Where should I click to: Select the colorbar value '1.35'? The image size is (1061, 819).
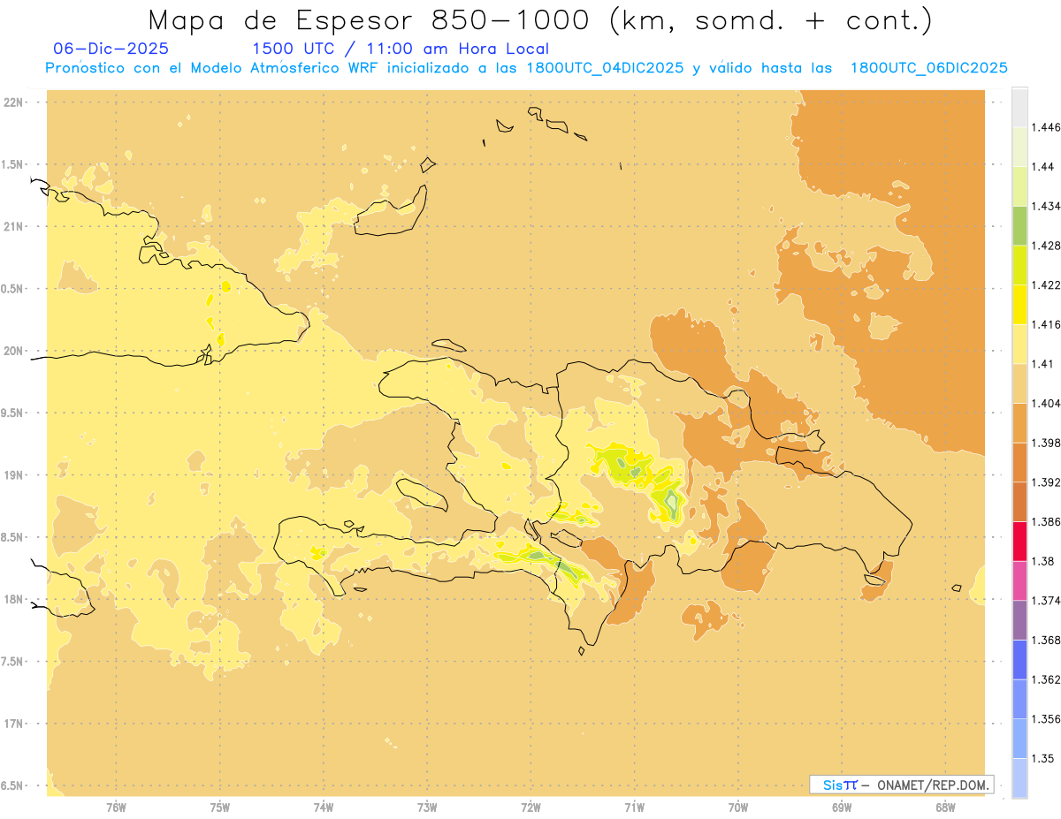(1043, 758)
